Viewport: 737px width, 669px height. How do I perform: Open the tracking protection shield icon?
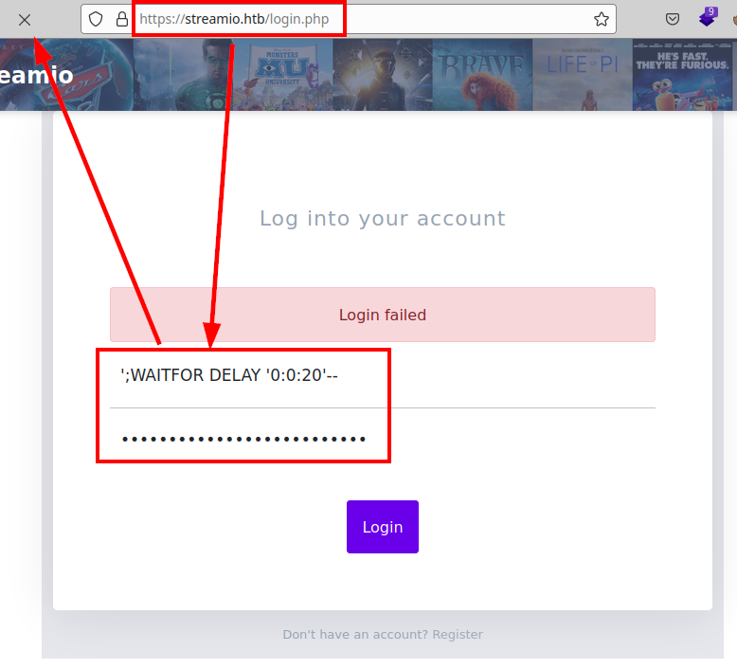click(96, 19)
